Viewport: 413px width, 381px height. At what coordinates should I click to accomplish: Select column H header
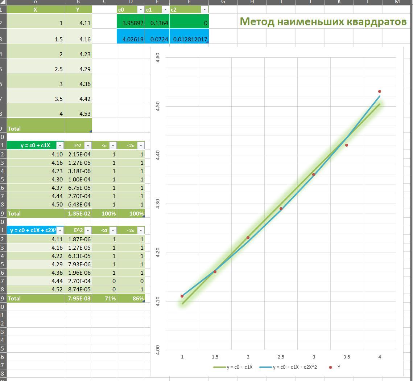coord(252,2)
